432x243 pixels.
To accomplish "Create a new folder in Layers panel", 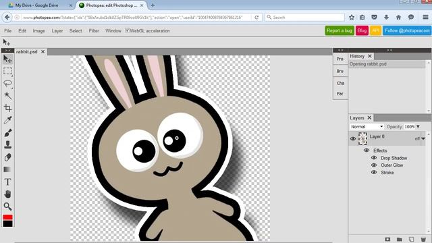I will coord(399,239).
